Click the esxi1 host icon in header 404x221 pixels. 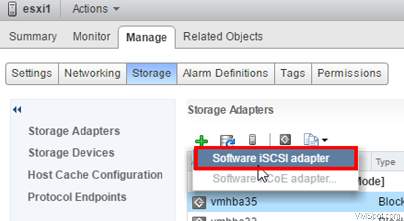click(x=12, y=9)
